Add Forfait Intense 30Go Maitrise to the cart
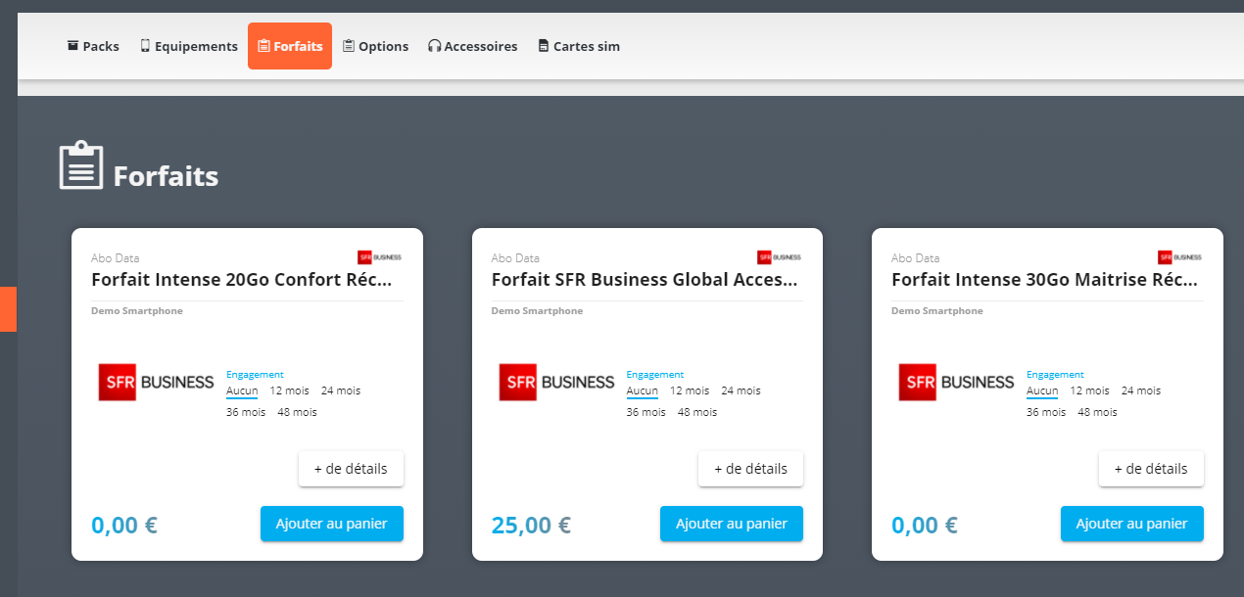 coord(1132,524)
